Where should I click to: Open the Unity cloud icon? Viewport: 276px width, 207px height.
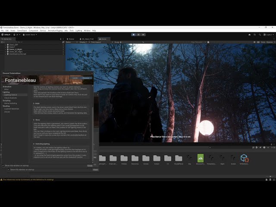249,34
